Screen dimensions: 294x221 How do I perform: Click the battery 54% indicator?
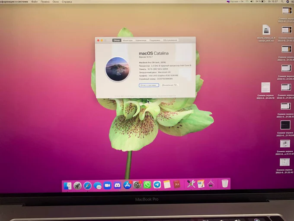click(260, 1)
